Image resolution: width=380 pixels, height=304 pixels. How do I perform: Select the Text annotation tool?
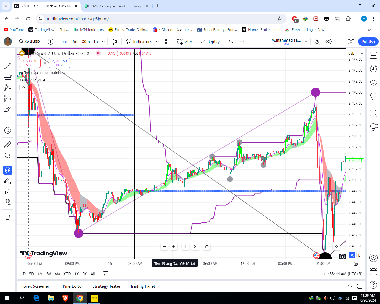coord(8,120)
